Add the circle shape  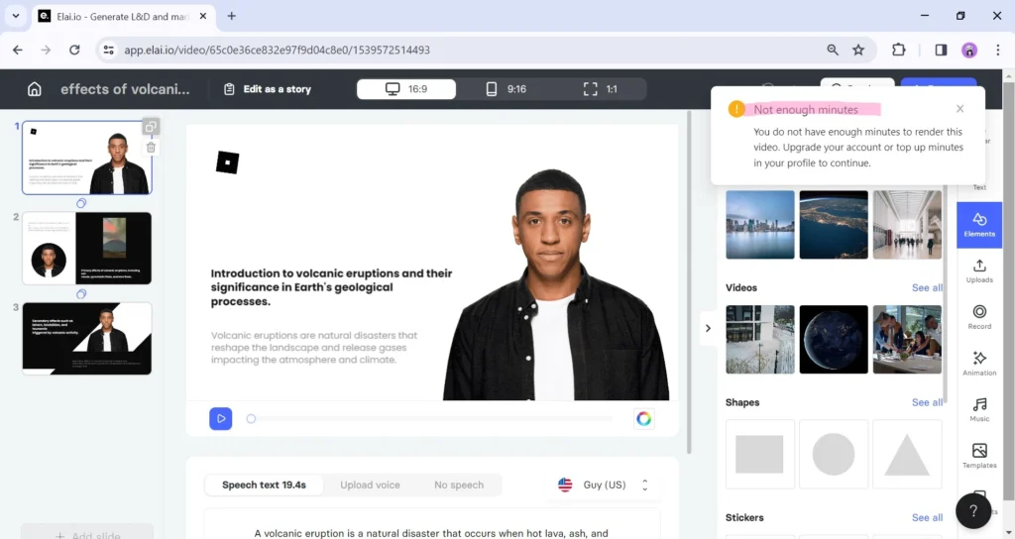point(834,454)
